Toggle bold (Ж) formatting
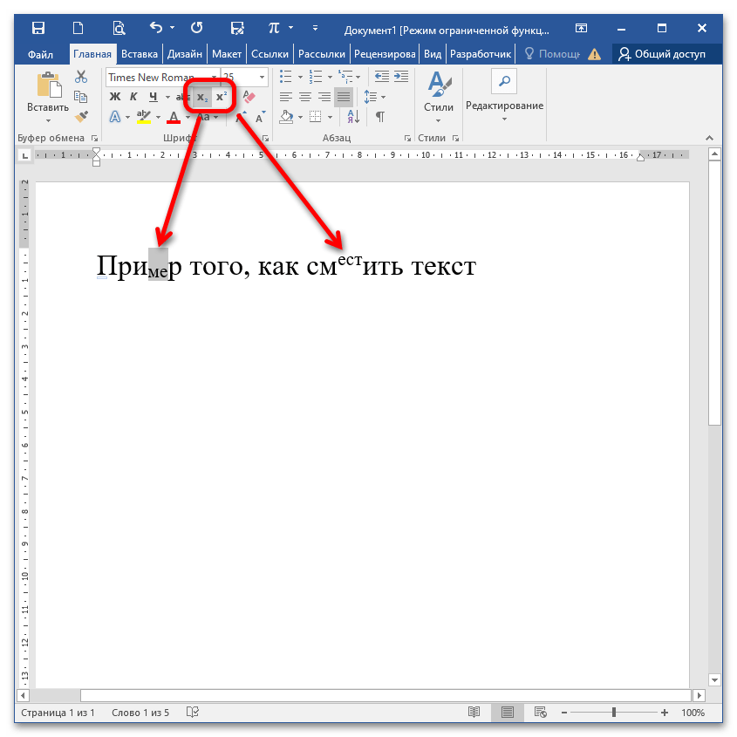 [114, 97]
